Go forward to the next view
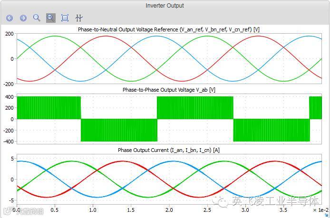330x218 pixels. pos(23,18)
